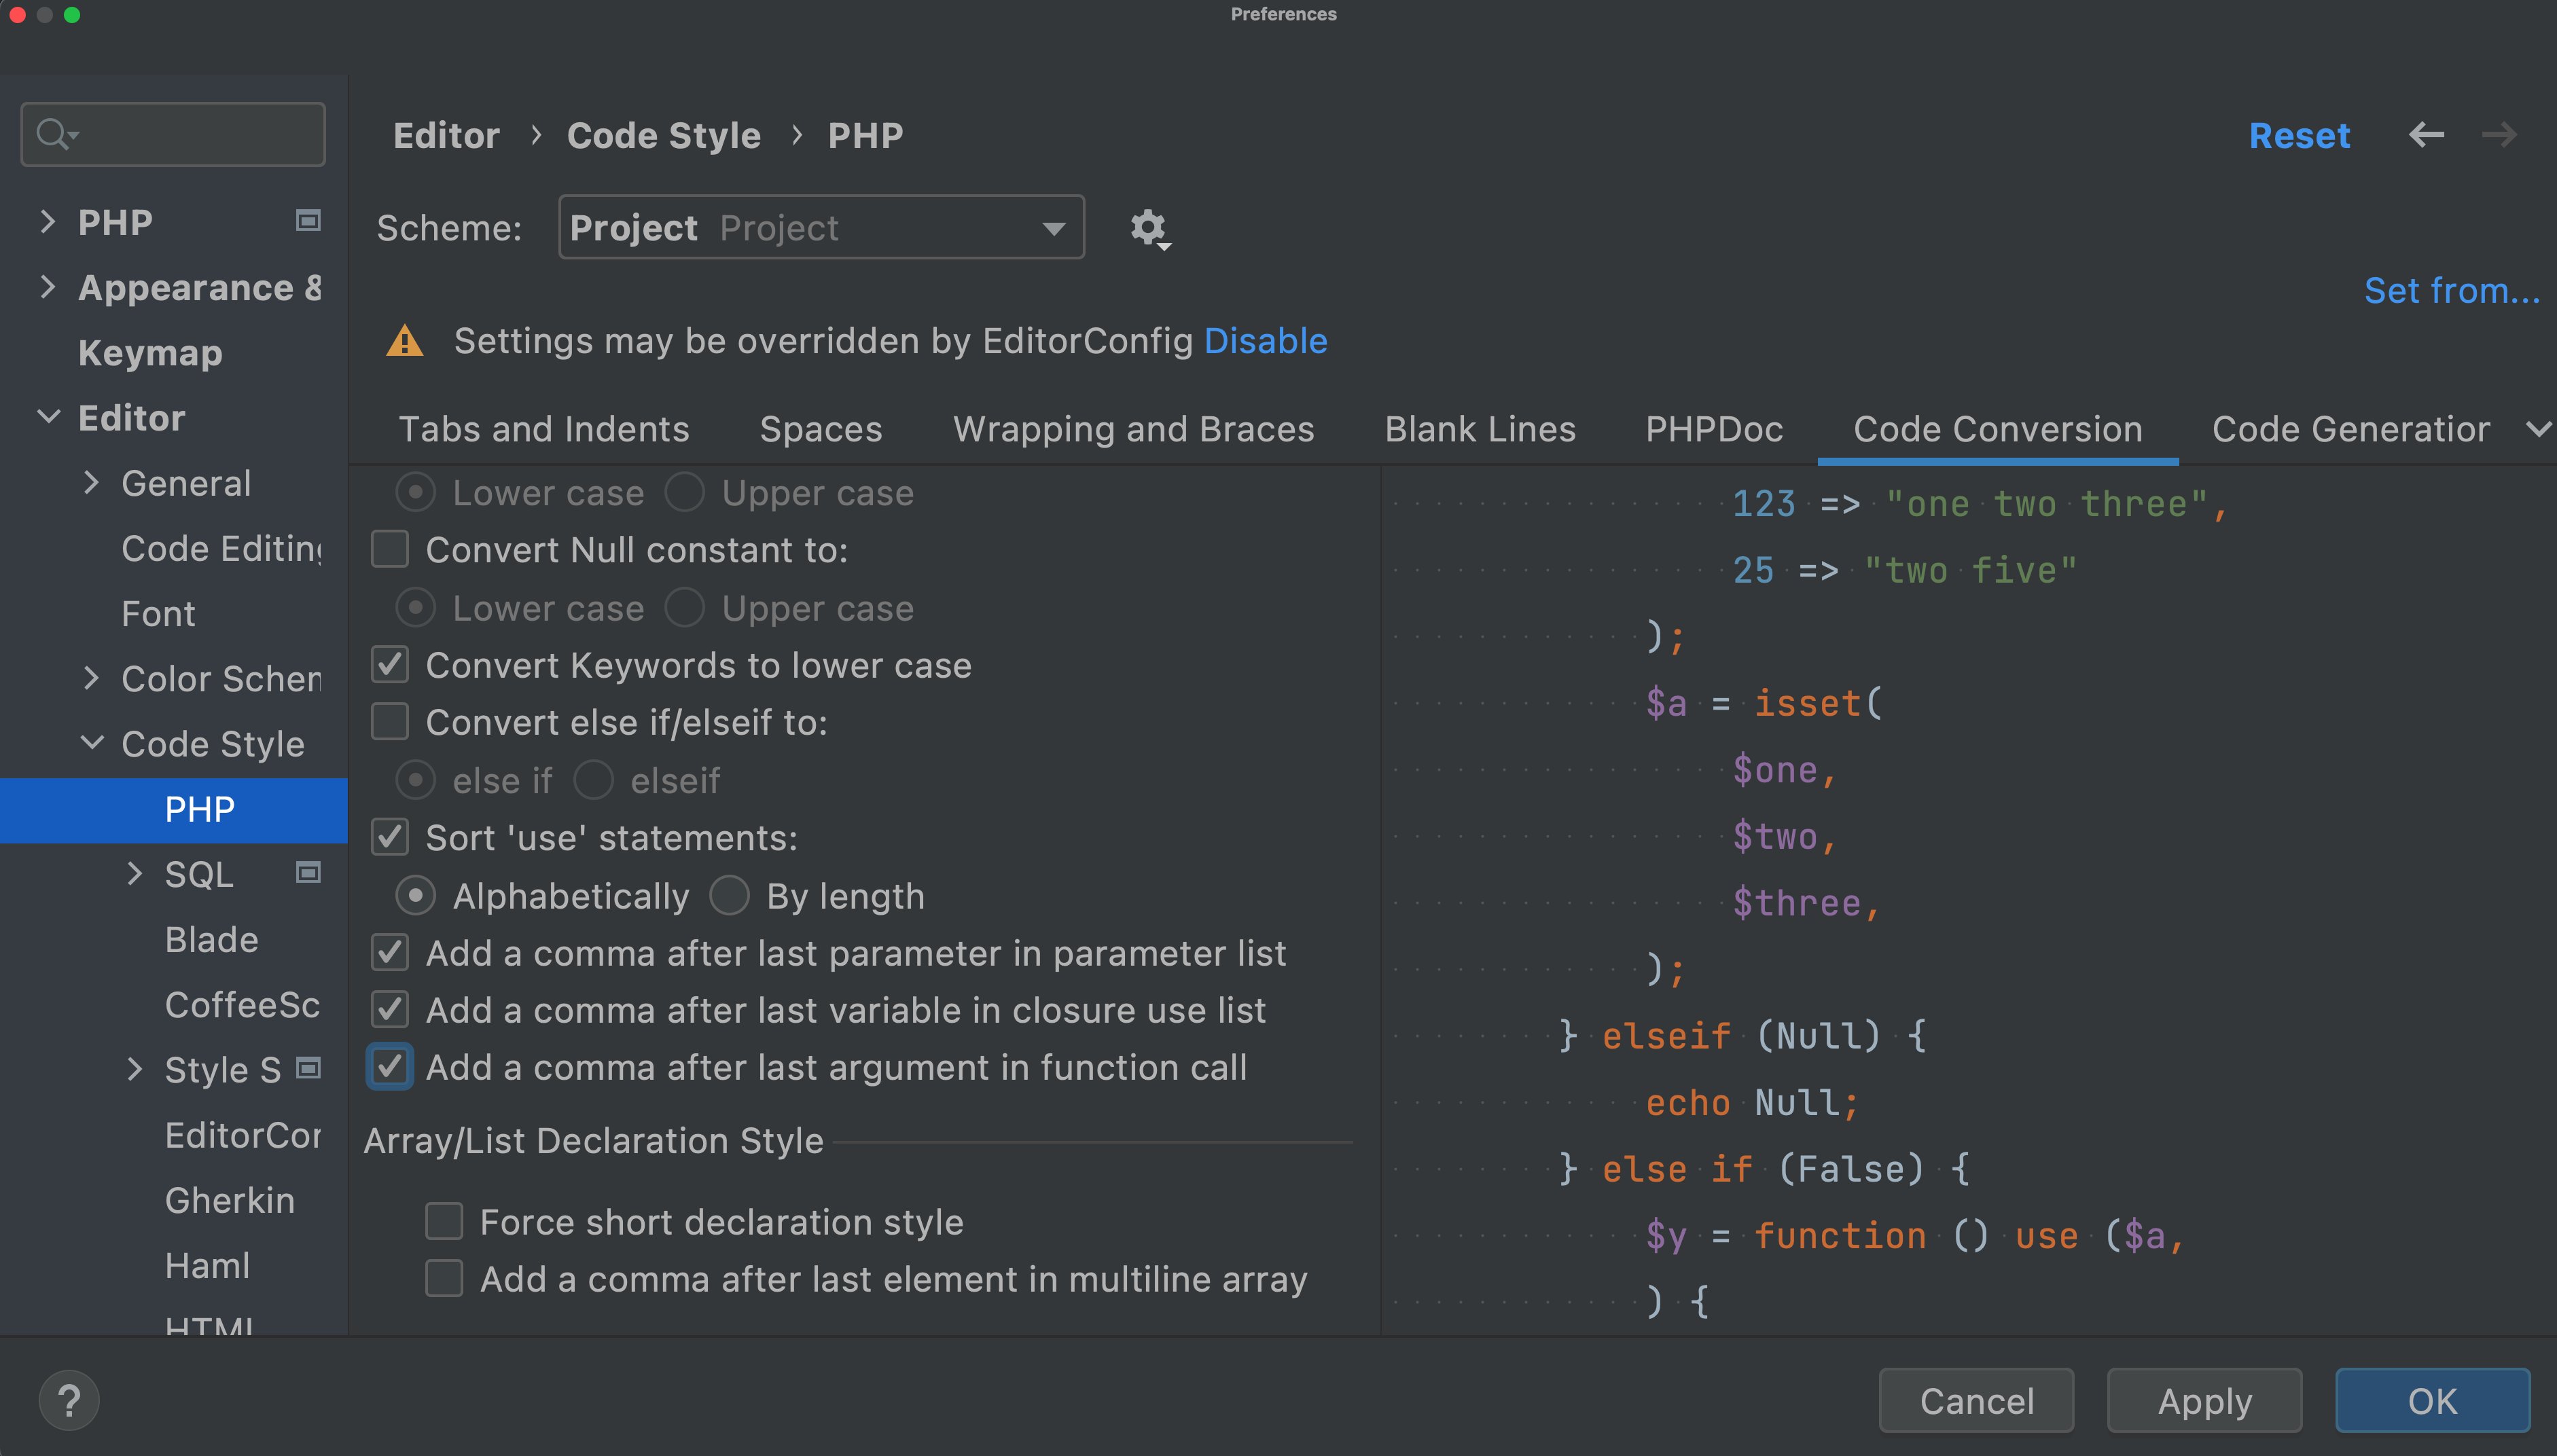The image size is (2557, 1456).
Task: Open the Scheme dropdown showing Project
Action: coord(820,227)
